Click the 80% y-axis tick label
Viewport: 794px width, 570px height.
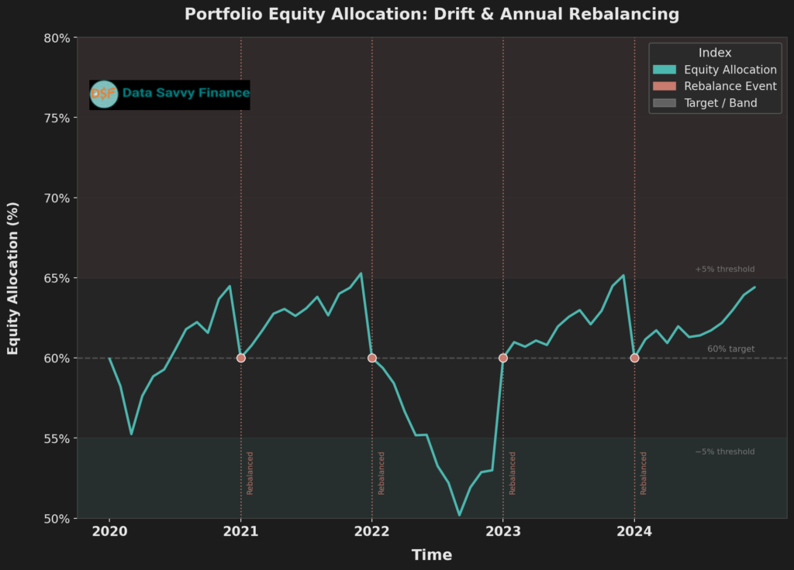54,38
